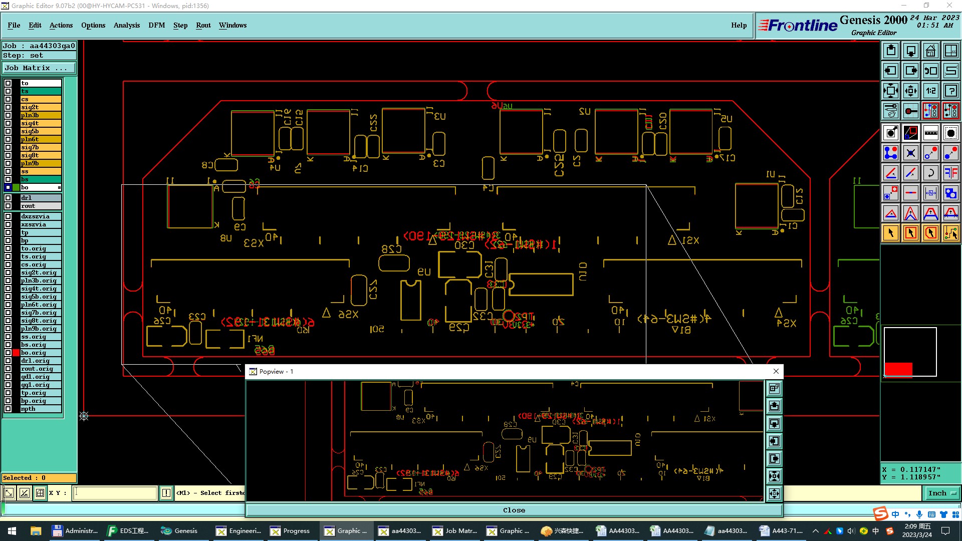Open the Analysis menu

tap(126, 25)
